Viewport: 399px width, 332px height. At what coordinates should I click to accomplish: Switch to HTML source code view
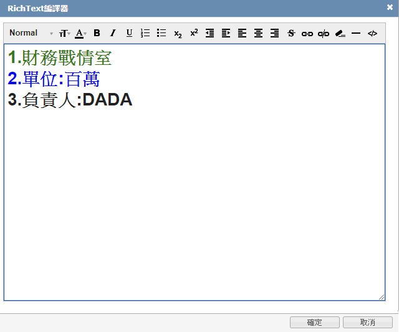click(x=372, y=33)
